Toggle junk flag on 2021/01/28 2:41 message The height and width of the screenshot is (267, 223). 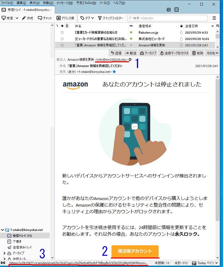(181, 45)
